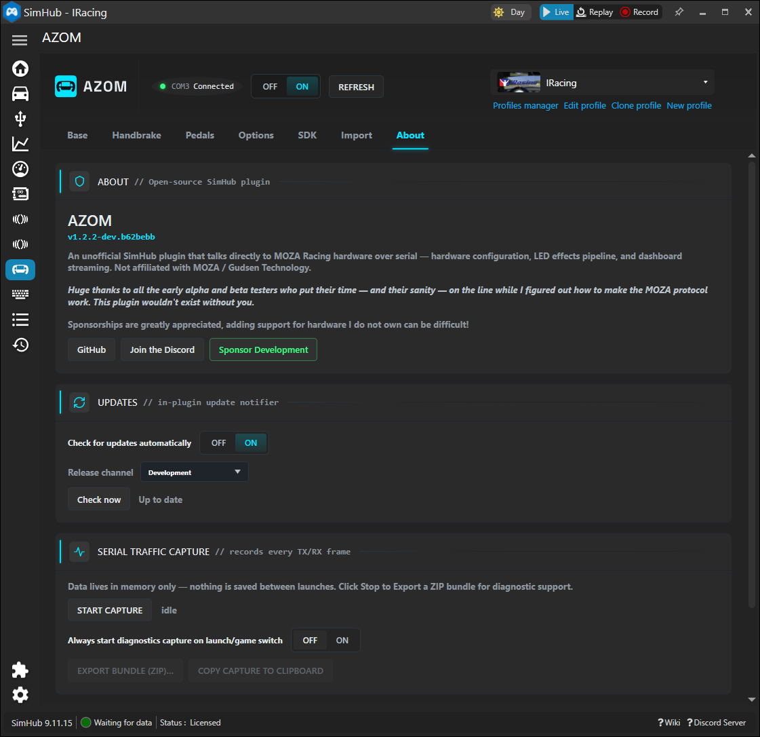The width and height of the screenshot is (760, 737).
Task: Switch to the Options tab
Action: (x=256, y=135)
